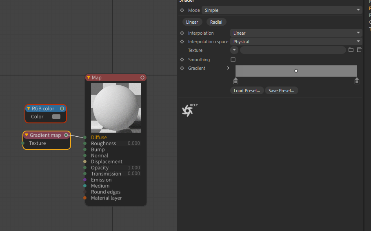
Task: Enable the Smoothing checkbox
Action: 233,60
